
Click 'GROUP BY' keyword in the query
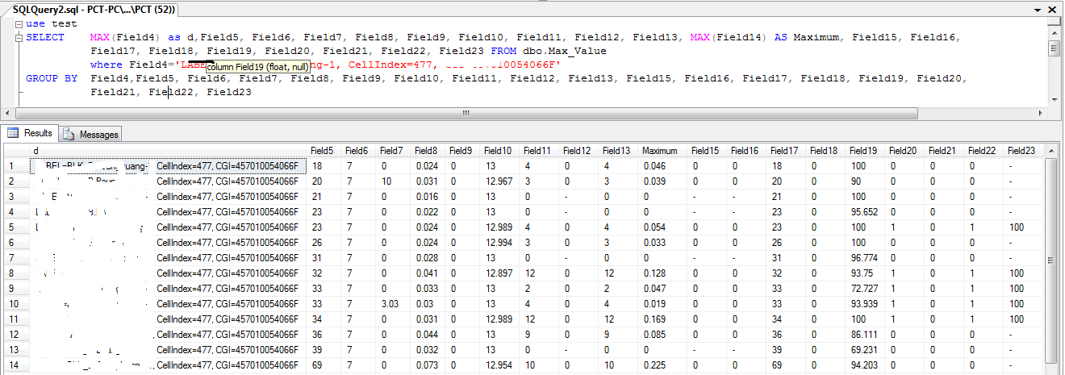[52, 78]
